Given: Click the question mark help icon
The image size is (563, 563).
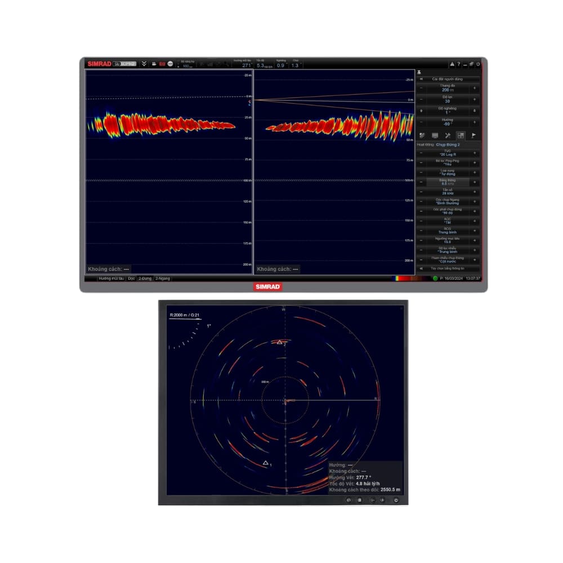Looking at the screenshot, I should point(458,65).
